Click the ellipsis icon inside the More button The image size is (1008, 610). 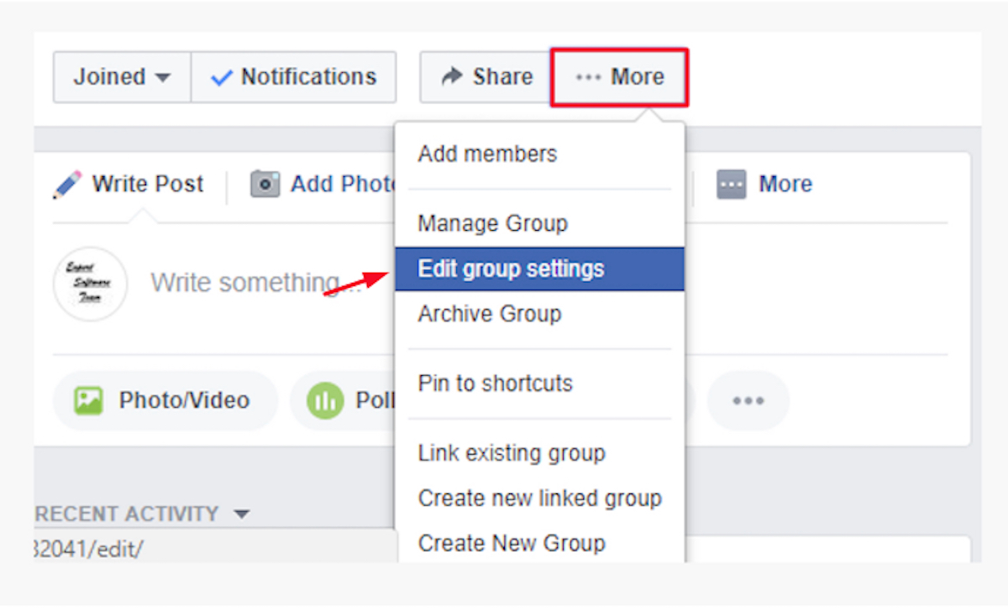click(588, 76)
